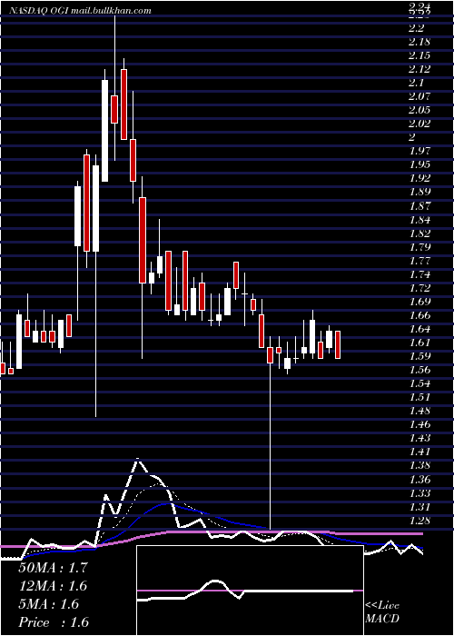
Task: Select the 1.77 price axis label
Action: (x=419, y=261)
